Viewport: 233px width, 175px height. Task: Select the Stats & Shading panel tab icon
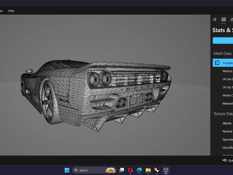click(x=224, y=19)
